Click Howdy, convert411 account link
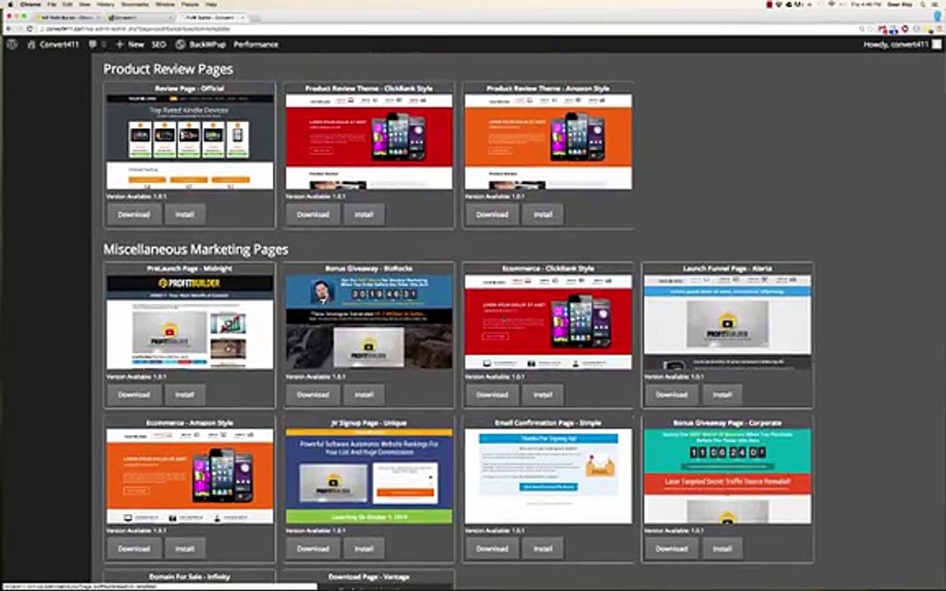Viewport: 946px width, 591px height. click(896, 44)
